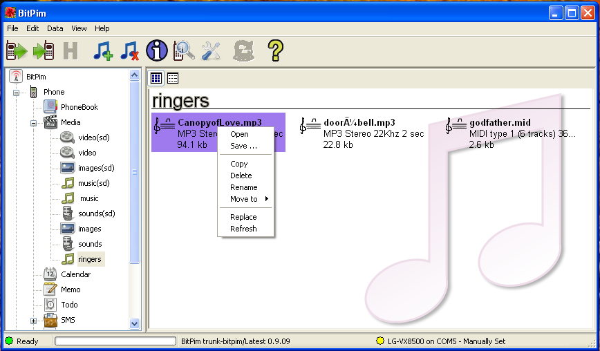This screenshot has width=600, height=351.
Task: Collapse the Media tree node
Action: 34,123
